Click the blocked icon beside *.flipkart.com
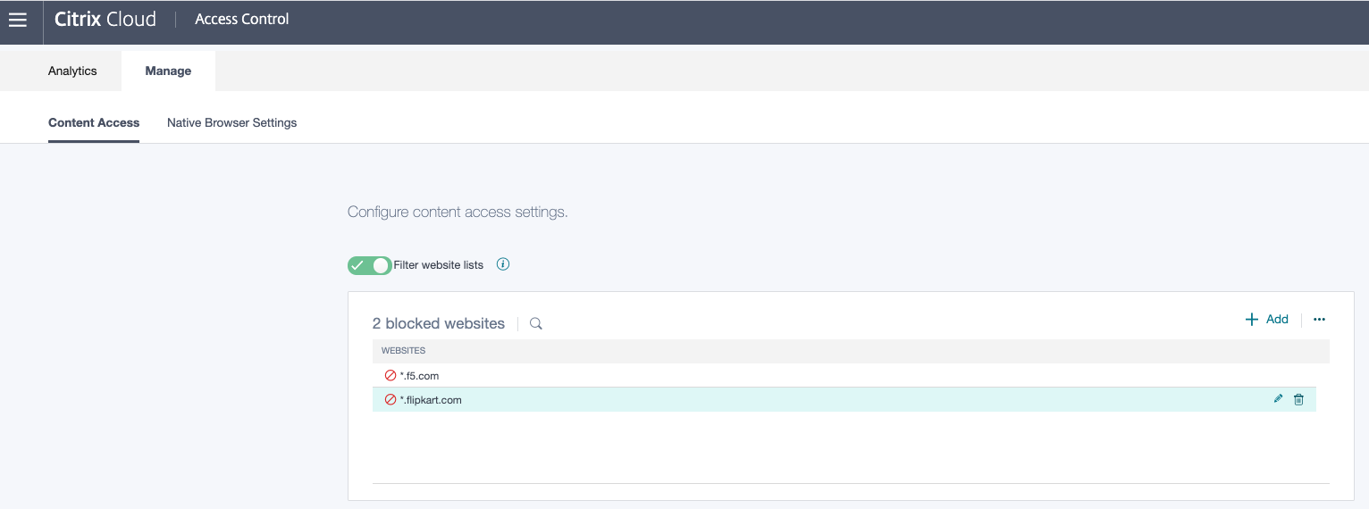Viewport: 1369px width, 509px height. click(x=391, y=400)
